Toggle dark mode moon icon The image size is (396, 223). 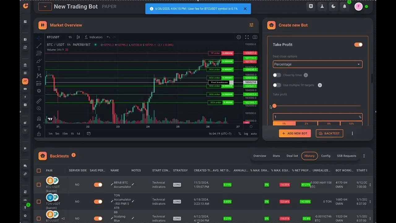[x=333, y=6]
